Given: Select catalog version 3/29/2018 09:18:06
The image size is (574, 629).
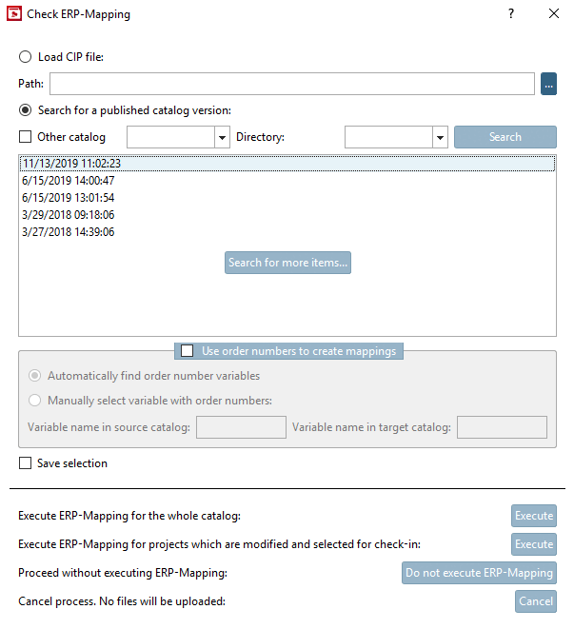Looking at the screenshot, I should click(69, 215).
